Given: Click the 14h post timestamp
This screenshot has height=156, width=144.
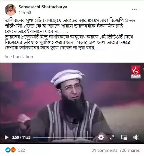Looking at the screenshot, I should [x=22, y=13].
